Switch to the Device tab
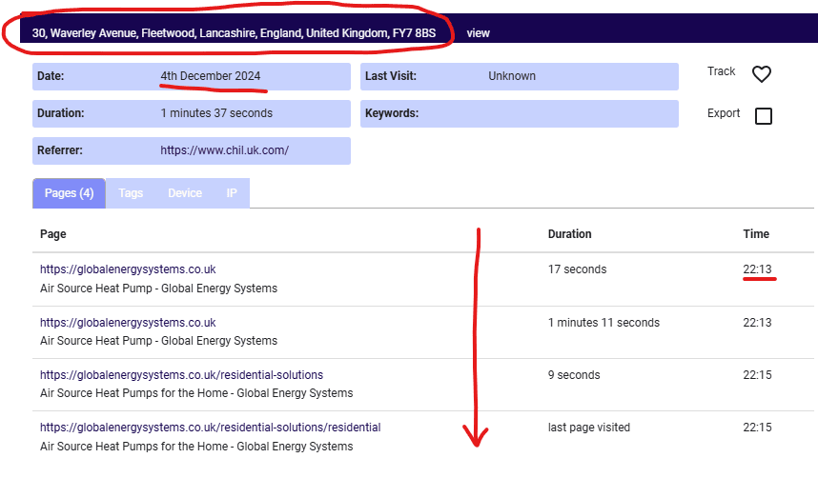Viewport: 818px width, 478px height. [185, 193]
